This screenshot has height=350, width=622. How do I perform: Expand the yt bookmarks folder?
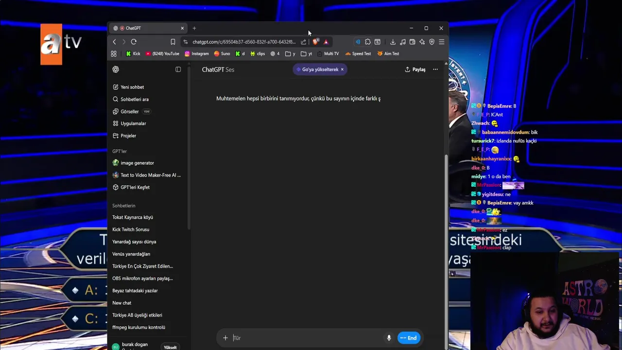tap(306, 53)
